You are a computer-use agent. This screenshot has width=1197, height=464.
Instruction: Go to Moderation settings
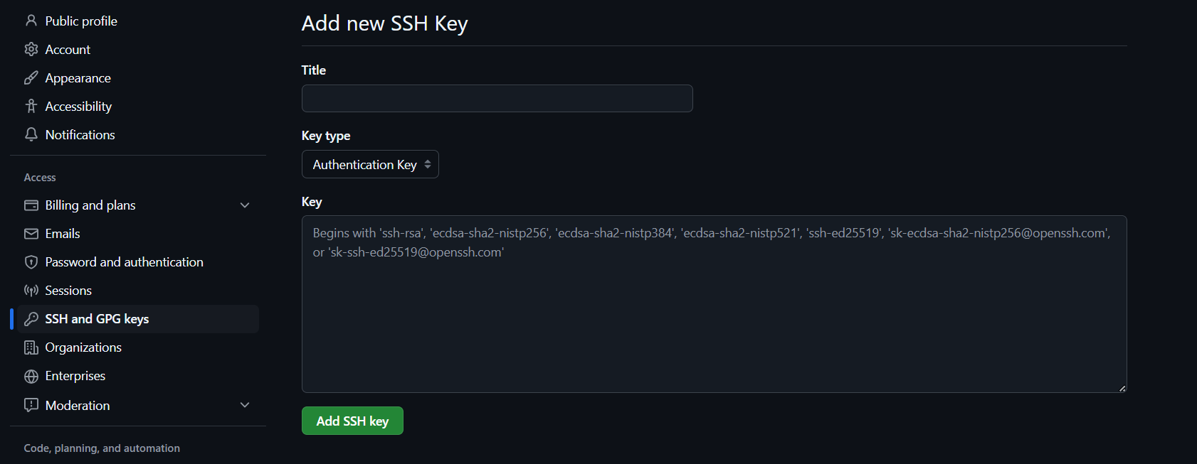[x=78, y=406]
